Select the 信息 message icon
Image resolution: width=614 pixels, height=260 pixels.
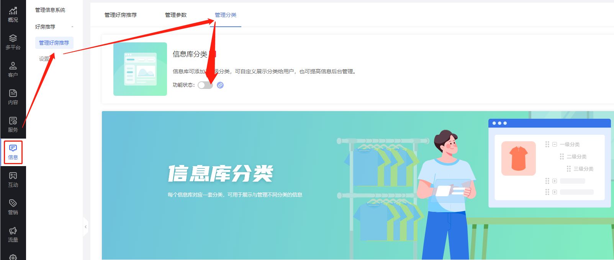pos(13,148)
